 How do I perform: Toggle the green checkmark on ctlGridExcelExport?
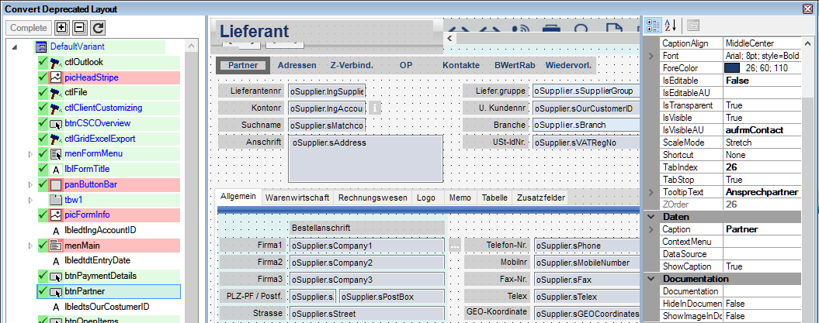tap(43, 138)
